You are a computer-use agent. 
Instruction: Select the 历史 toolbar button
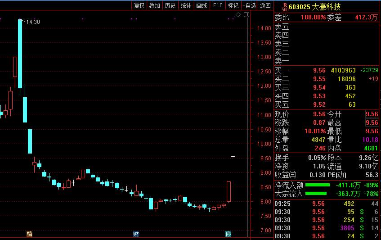pyautogui.click(x=170, y=5)
